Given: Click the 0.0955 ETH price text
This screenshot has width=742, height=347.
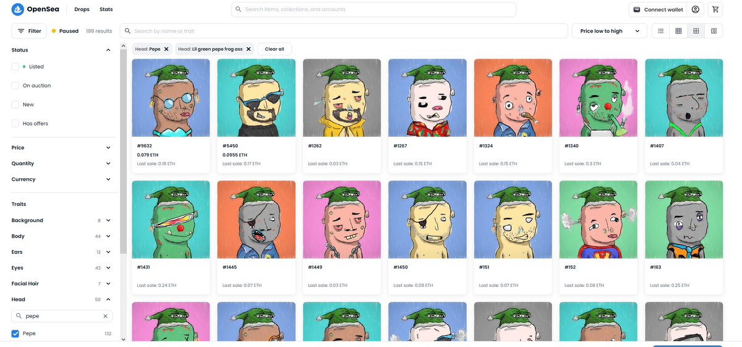Looking at the screenshot, I should [x=235, y=155].
